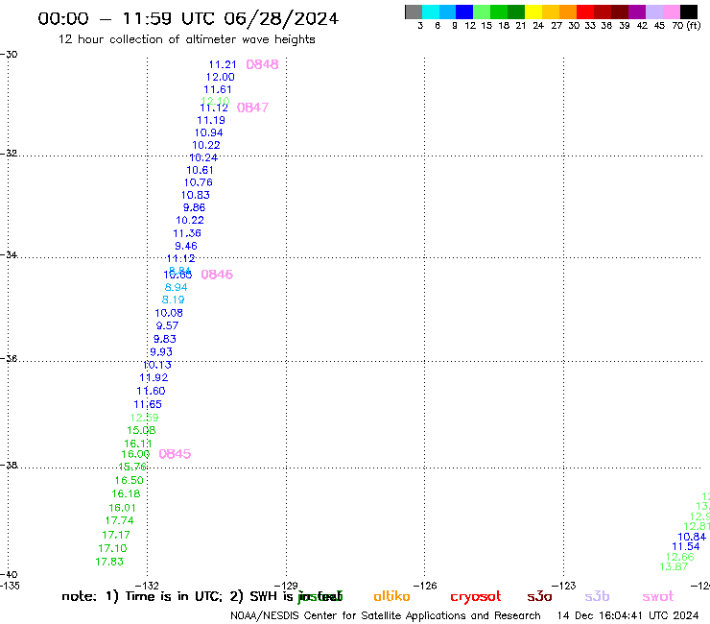Click the 12.66 value at right edge

click(x=679, y=557)
